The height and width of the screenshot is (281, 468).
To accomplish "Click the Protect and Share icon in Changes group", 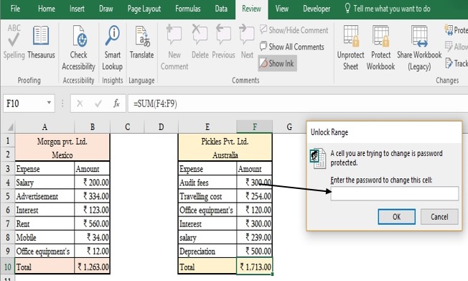I will 449,29.
